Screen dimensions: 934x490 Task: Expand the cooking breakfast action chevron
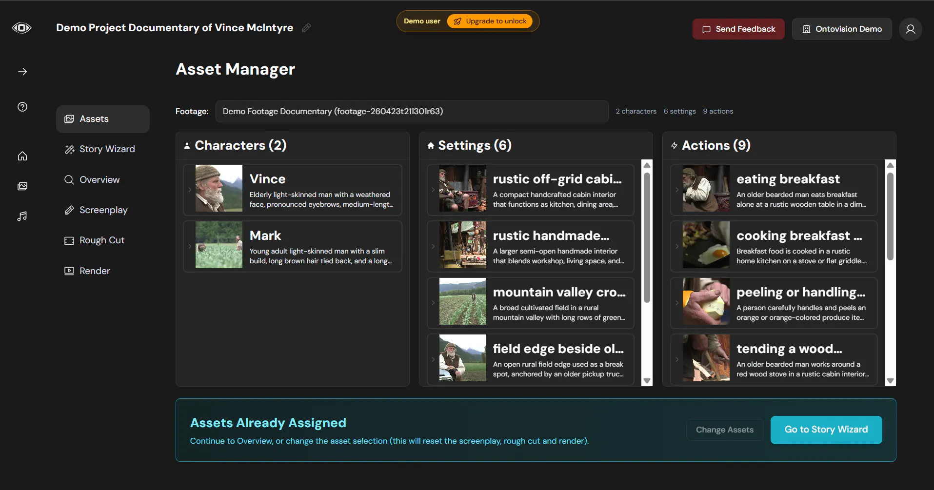677,246
